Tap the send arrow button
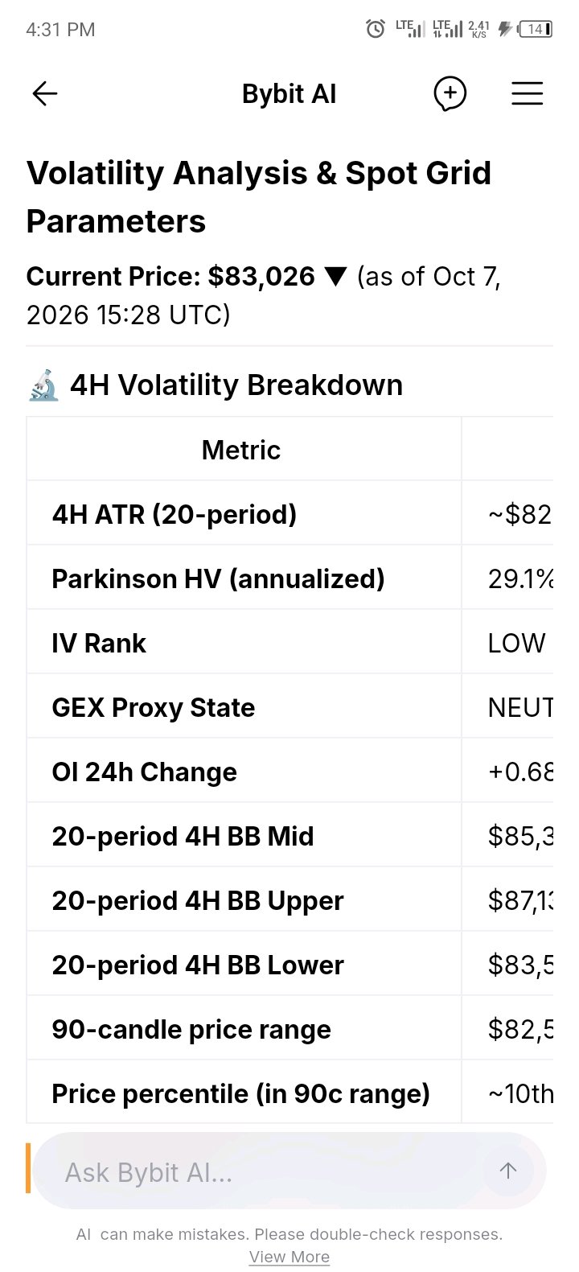 click(507, 1171)
